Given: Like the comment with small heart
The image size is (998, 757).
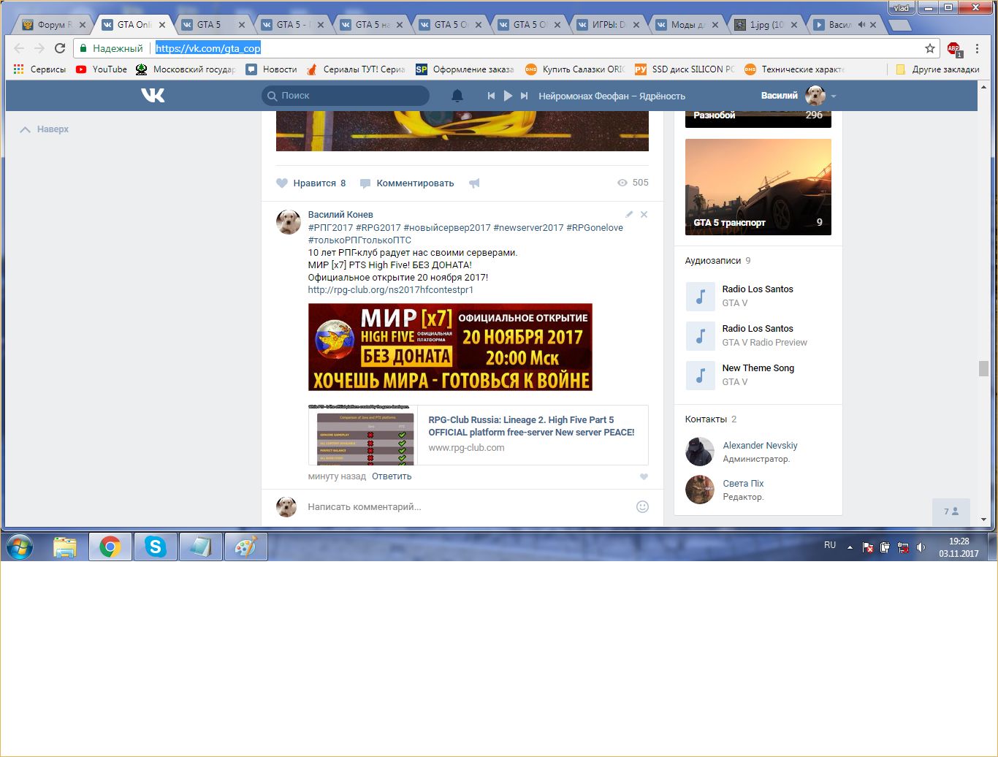Looking at the screenshot, I should [x=644, y=476].
